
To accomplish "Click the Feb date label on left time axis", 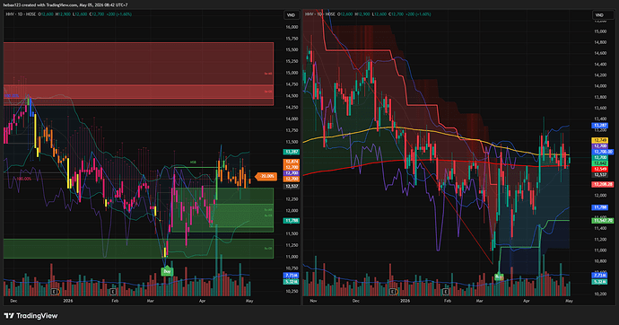I will 115,301.
